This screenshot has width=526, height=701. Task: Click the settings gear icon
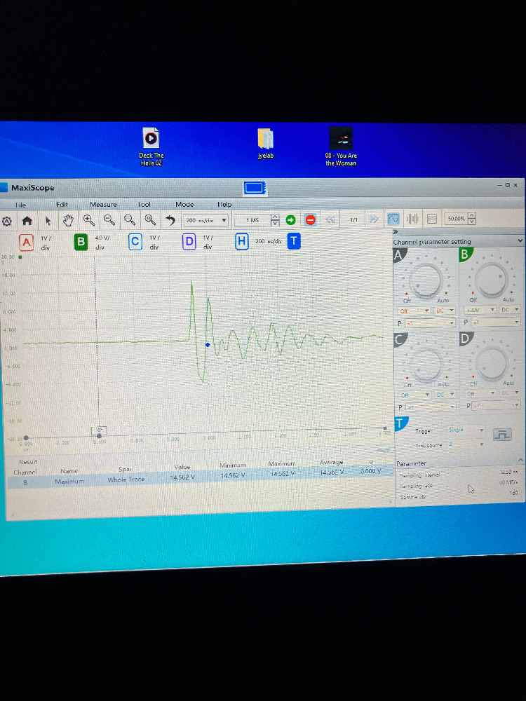[8, 221]
